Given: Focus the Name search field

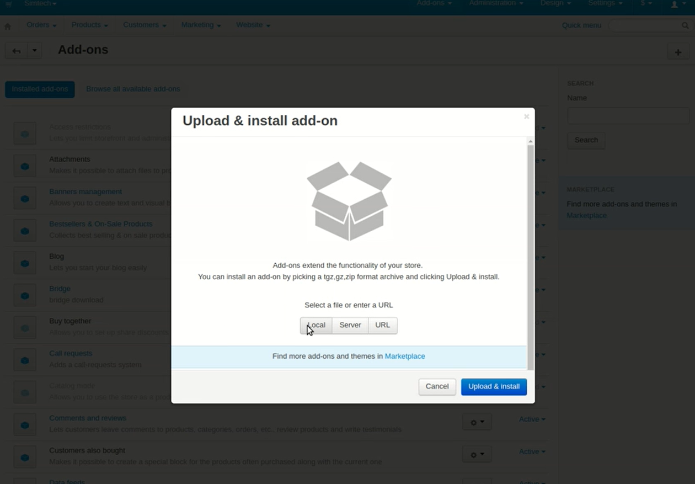Looking at the screenshot, I should 628,116.
